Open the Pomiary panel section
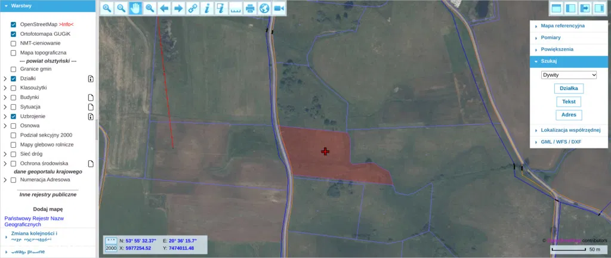Screen dimensions: 611x258 554,37
